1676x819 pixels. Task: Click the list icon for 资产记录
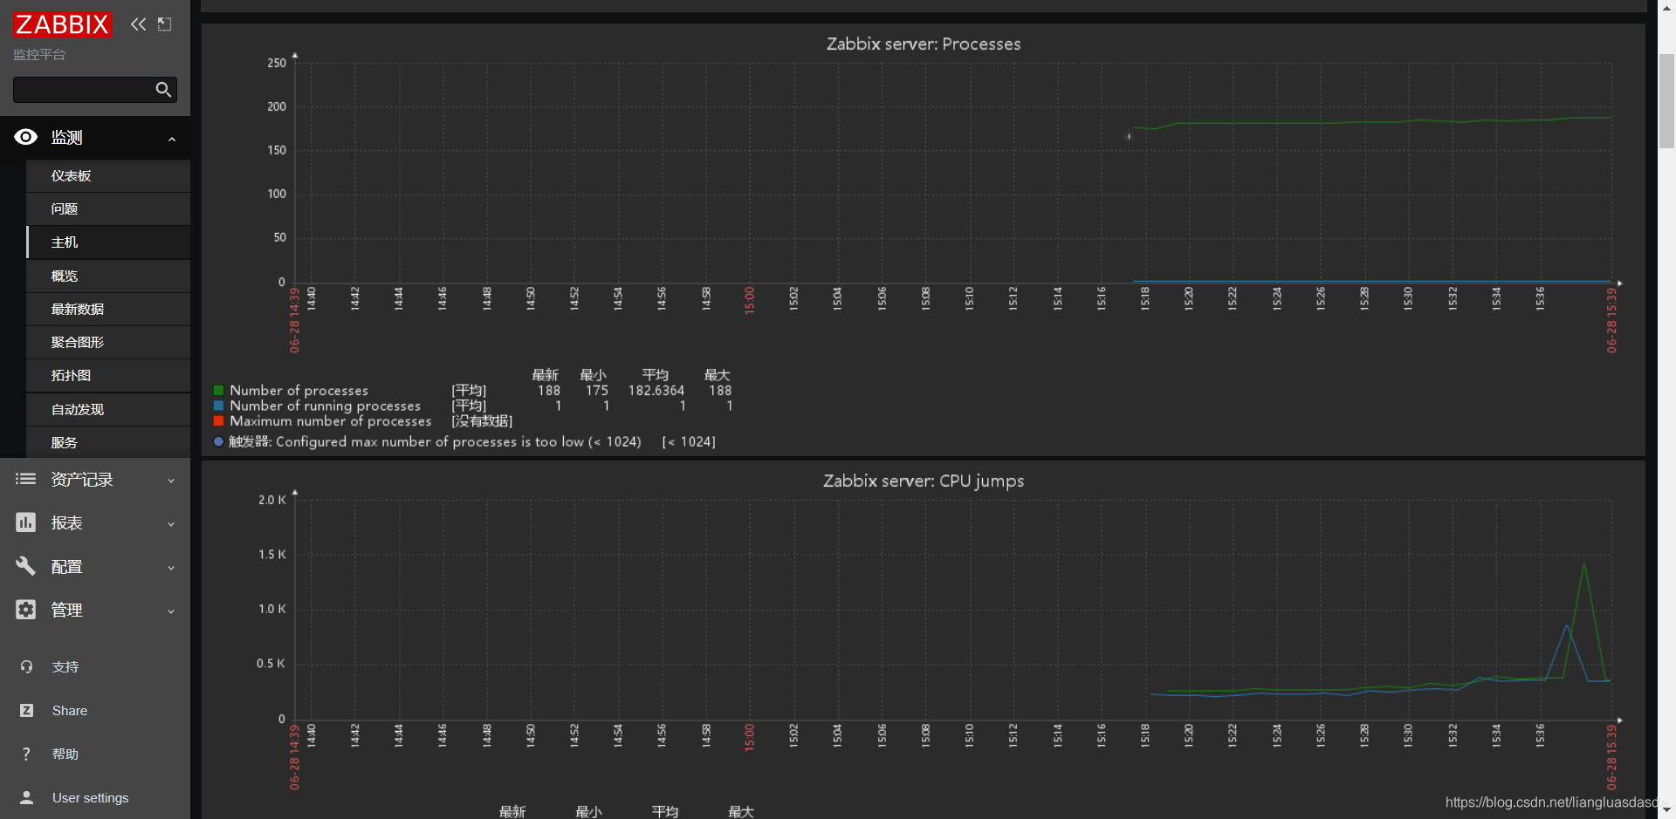point(26,479)
